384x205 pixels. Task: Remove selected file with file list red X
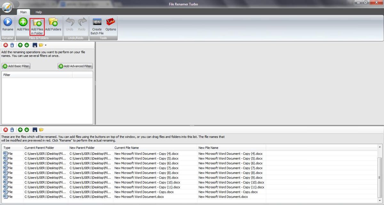tap(5, 130)
